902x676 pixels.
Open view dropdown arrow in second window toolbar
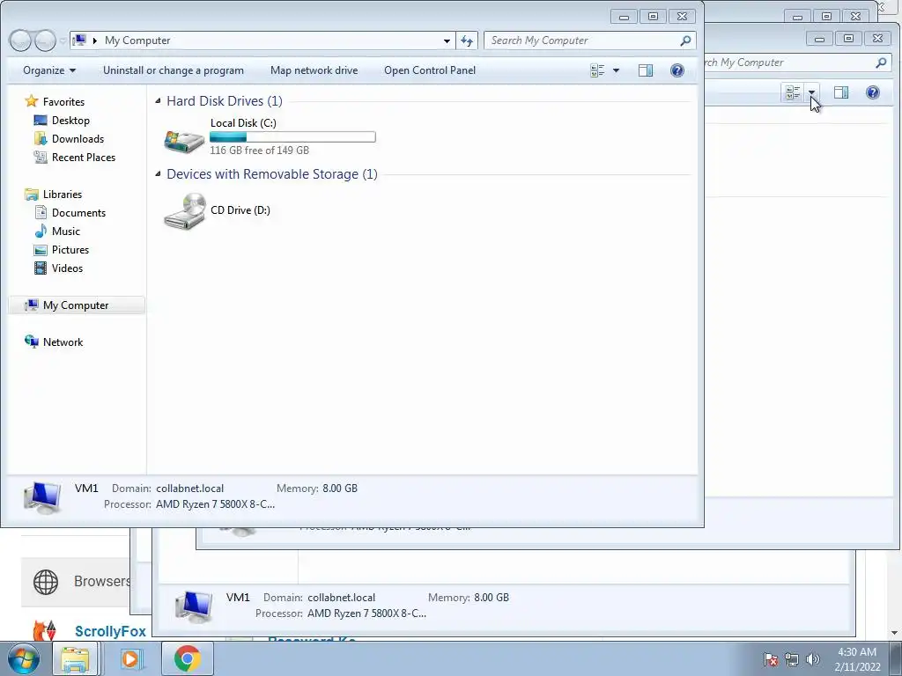pyautogui.click(x=811, y=92)
